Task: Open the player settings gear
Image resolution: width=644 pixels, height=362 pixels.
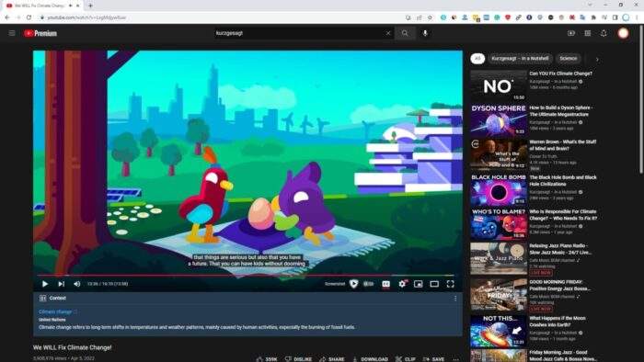Action: [402, 284]
